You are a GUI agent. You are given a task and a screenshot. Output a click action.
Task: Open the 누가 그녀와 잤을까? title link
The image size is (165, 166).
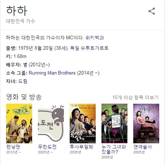(114, 149)
